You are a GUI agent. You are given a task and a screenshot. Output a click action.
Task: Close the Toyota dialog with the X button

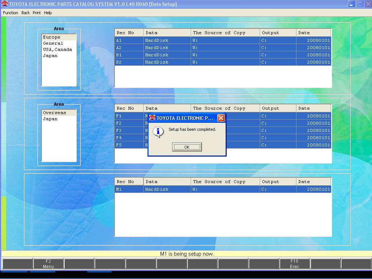pos(221,118)
